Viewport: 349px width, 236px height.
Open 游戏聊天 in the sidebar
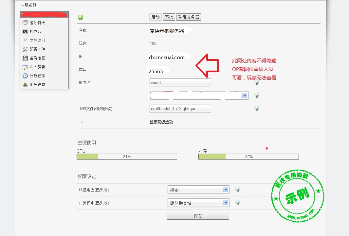click(x=37, y=23)
